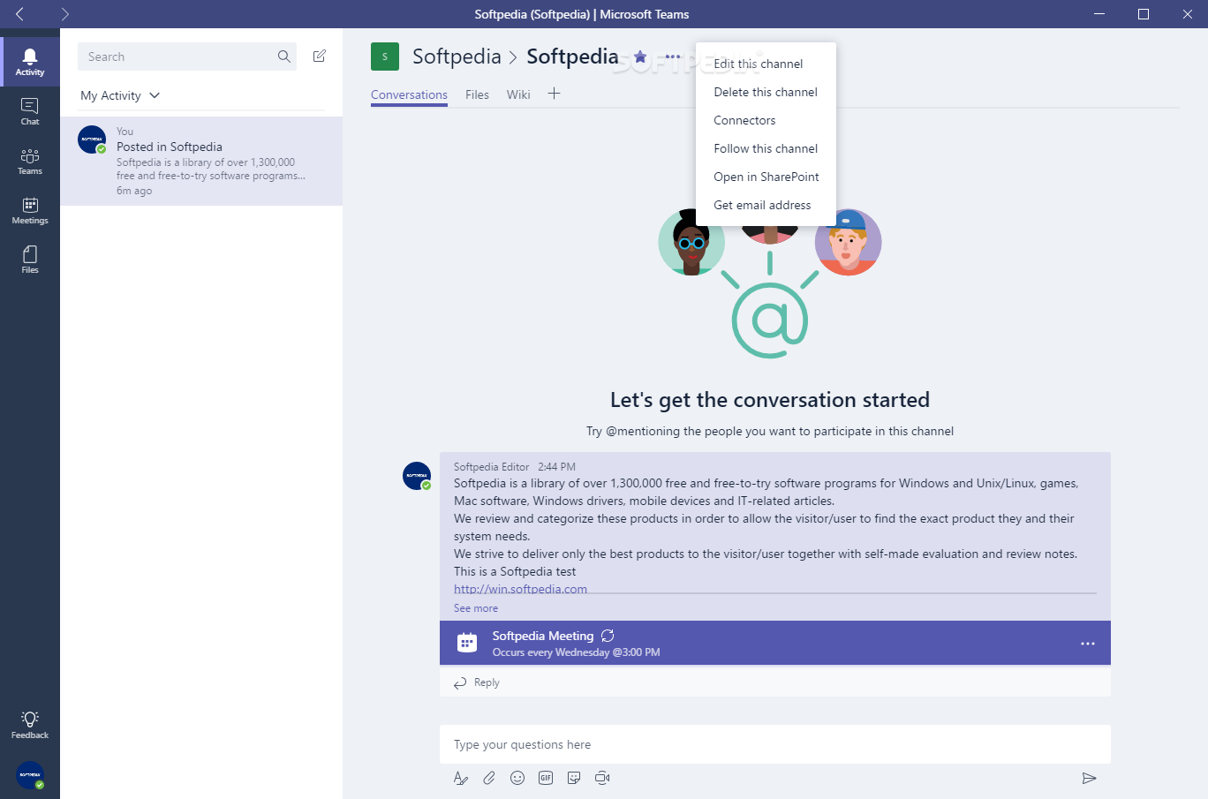Viewport: 1208px width, 799px height.
Task: Open the sticker picker
Action: point(574,778)
